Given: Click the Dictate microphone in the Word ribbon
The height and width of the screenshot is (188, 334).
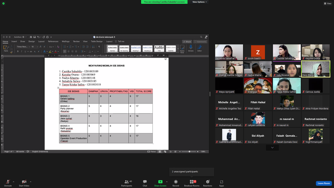Looking at the screenshot, I should coord(191,48).
